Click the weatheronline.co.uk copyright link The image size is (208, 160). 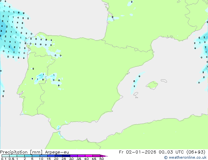point(185,157)
